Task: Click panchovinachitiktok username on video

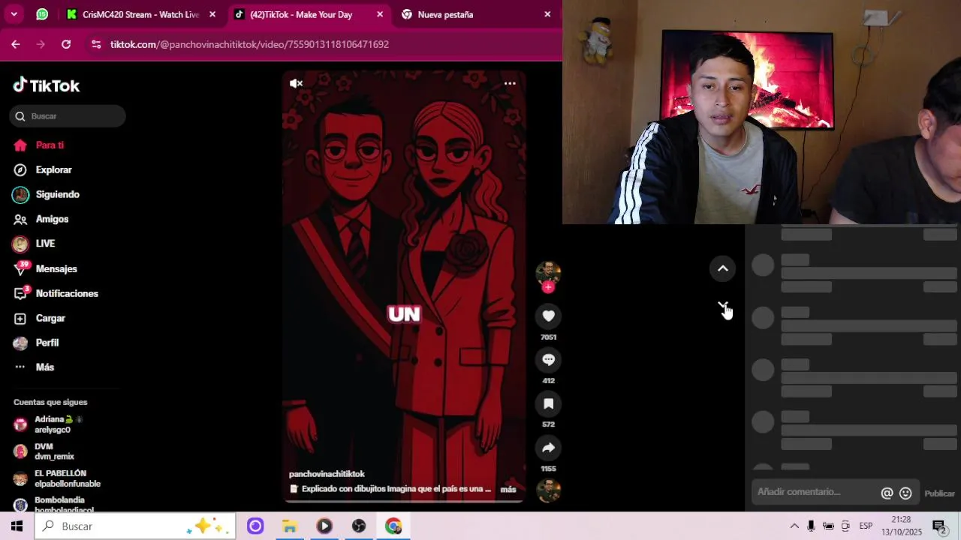Action: [x=327, y=474]
